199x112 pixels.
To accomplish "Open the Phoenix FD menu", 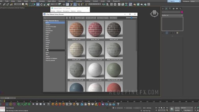I will point(116,1).
